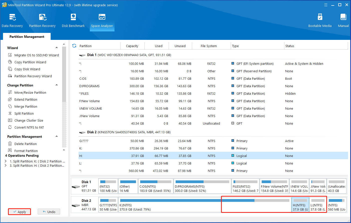Viewport: 351px width, 223px height.
Task: Open the Manual
Action: pyautogui.click(x=343, y=21)
